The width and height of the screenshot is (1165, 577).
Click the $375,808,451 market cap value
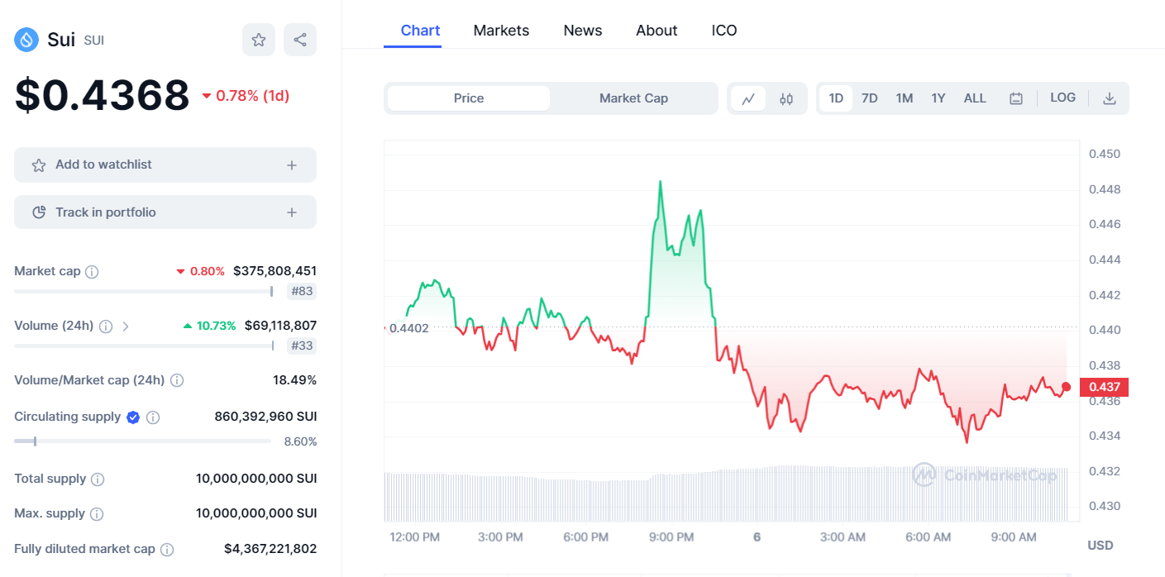(275, 271)
